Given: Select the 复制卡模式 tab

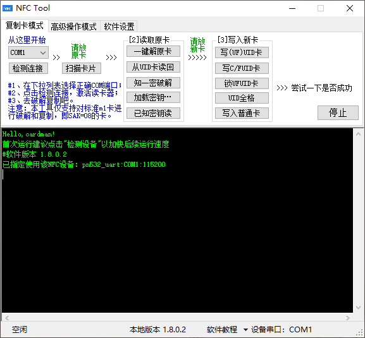Looking at the screenshot, I should (x=25, y=25).
